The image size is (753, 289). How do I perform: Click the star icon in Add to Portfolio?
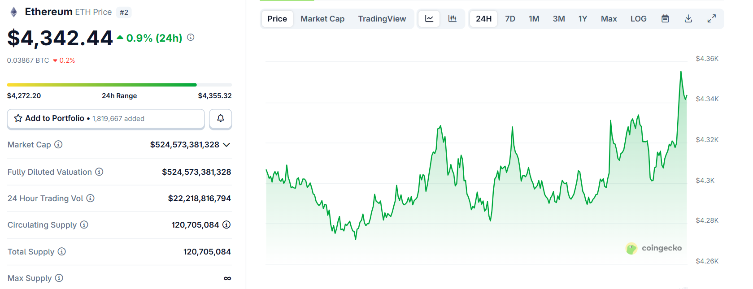[18, 118]
